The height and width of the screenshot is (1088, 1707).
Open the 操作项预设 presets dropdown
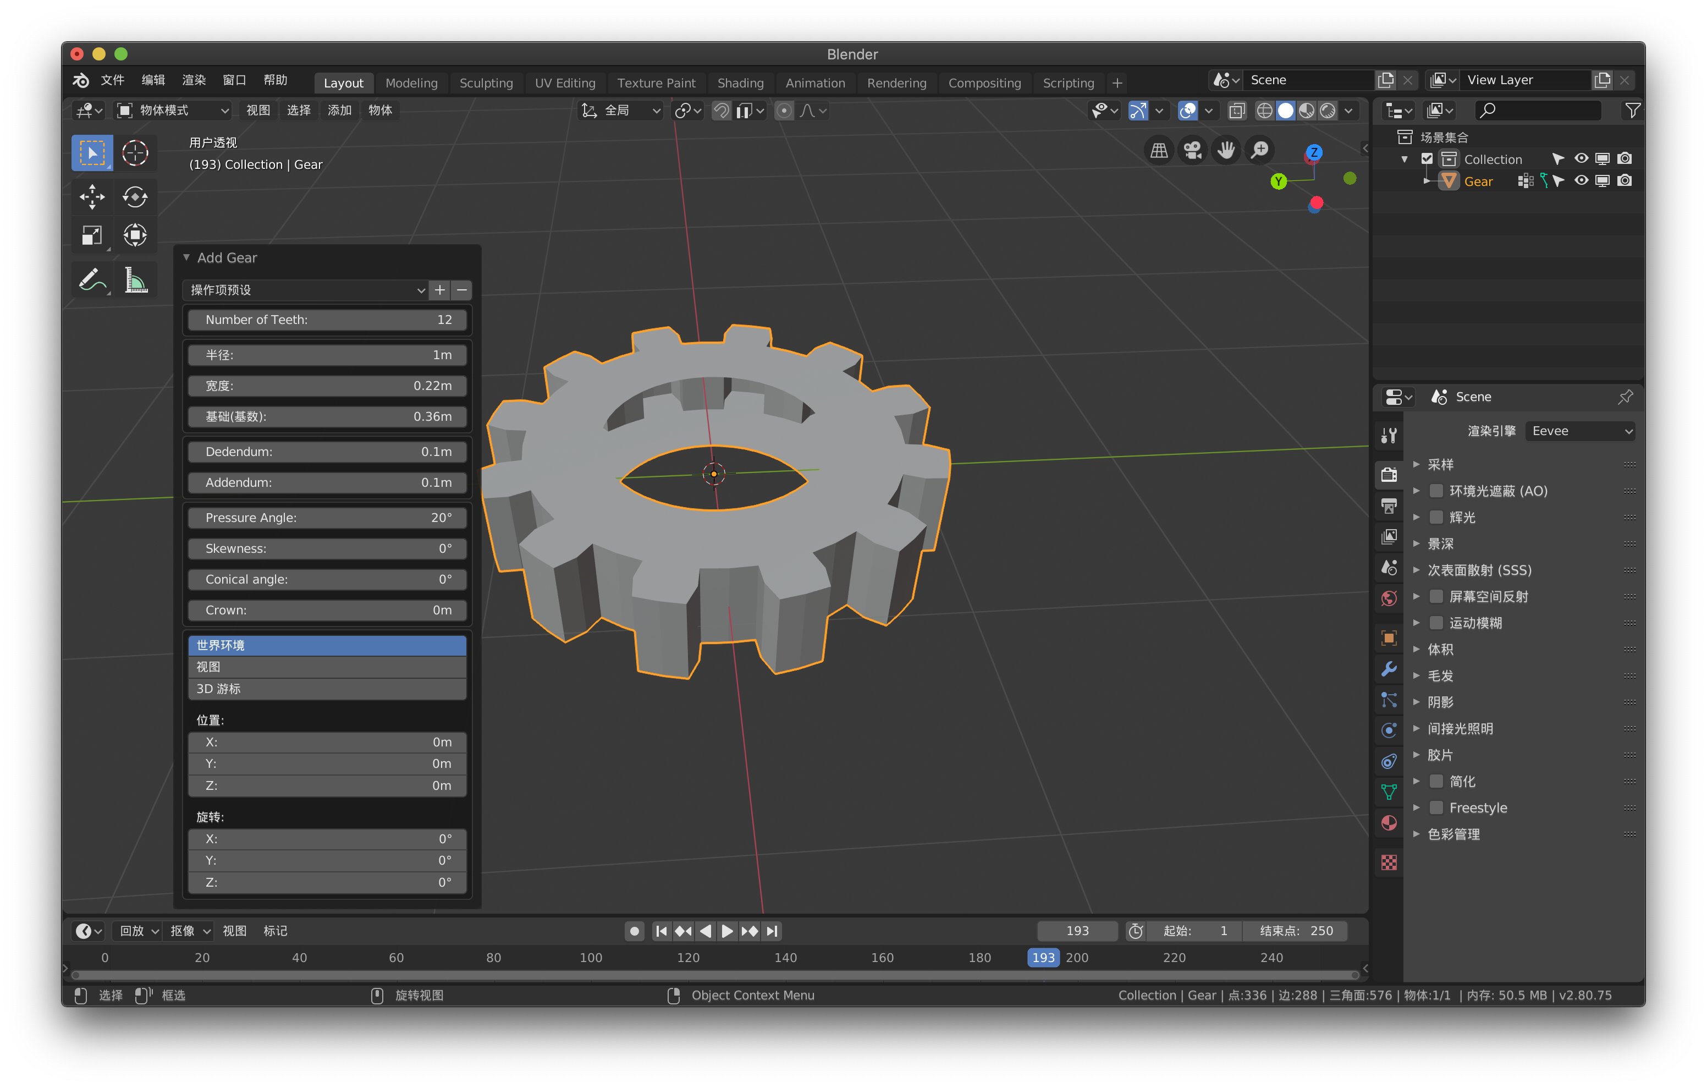coord(306,289)
